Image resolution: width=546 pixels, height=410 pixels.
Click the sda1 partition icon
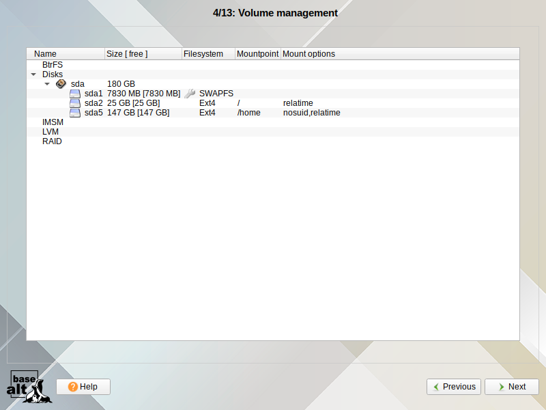tap(75, 94)
